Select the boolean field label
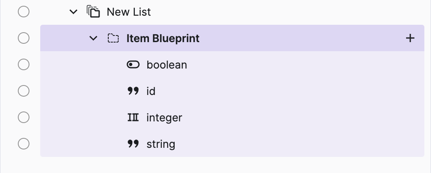This screenshot has height=173, width=431. (x=167, y=65)
